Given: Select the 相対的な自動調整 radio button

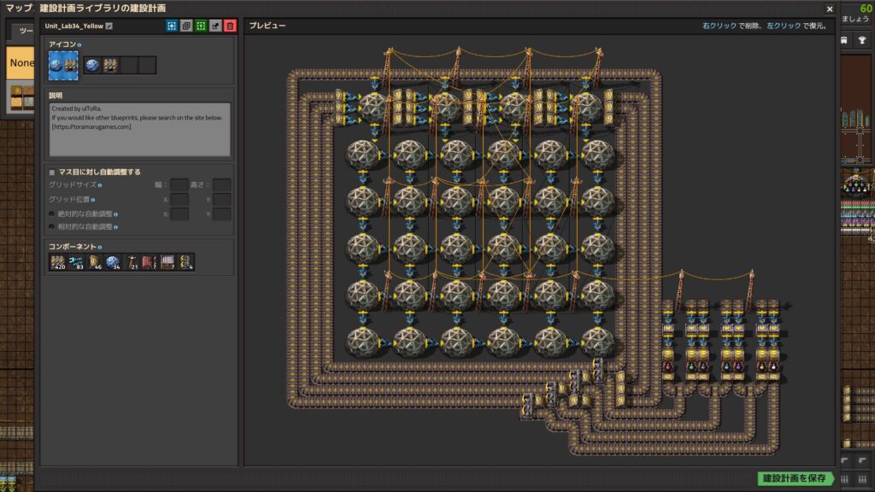Looking at the screenshot, I should click(x=52, y=227).
